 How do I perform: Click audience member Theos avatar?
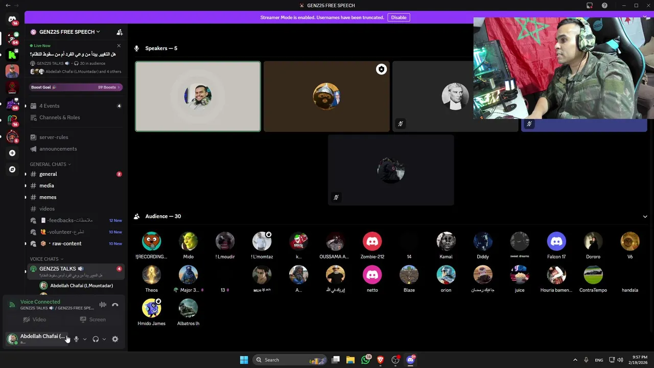click(x=151, y=275)
